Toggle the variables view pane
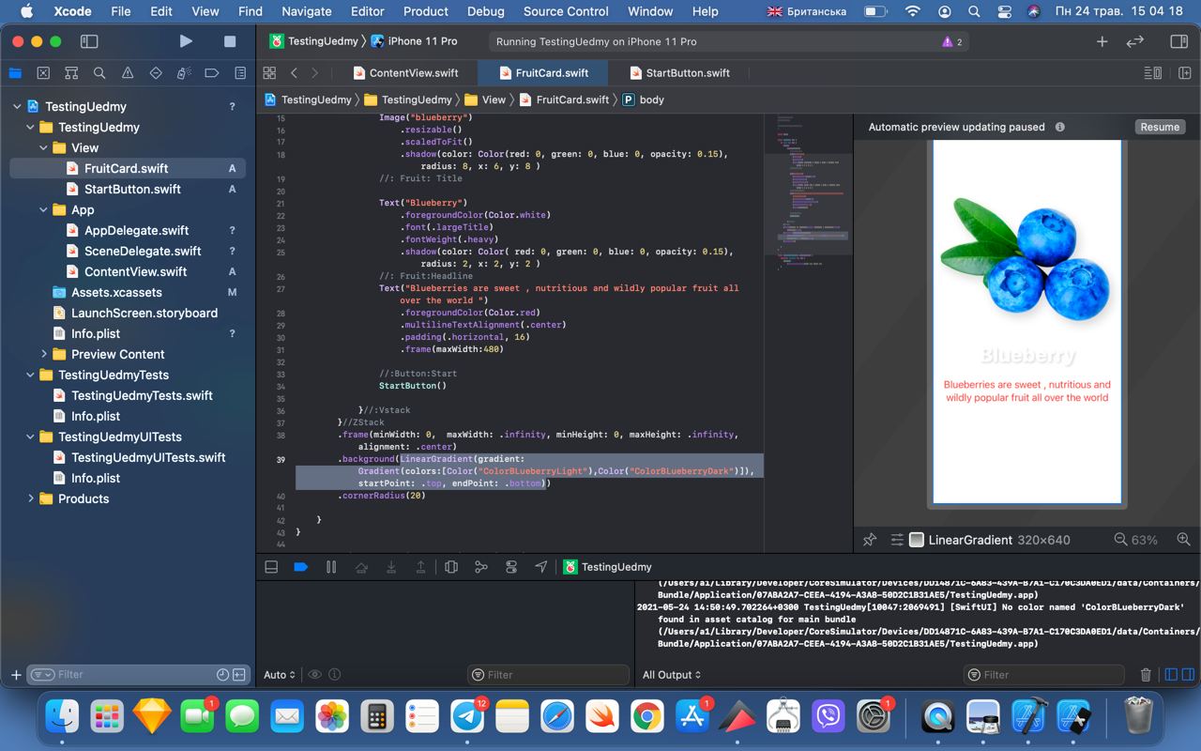 coord(1171,675)
